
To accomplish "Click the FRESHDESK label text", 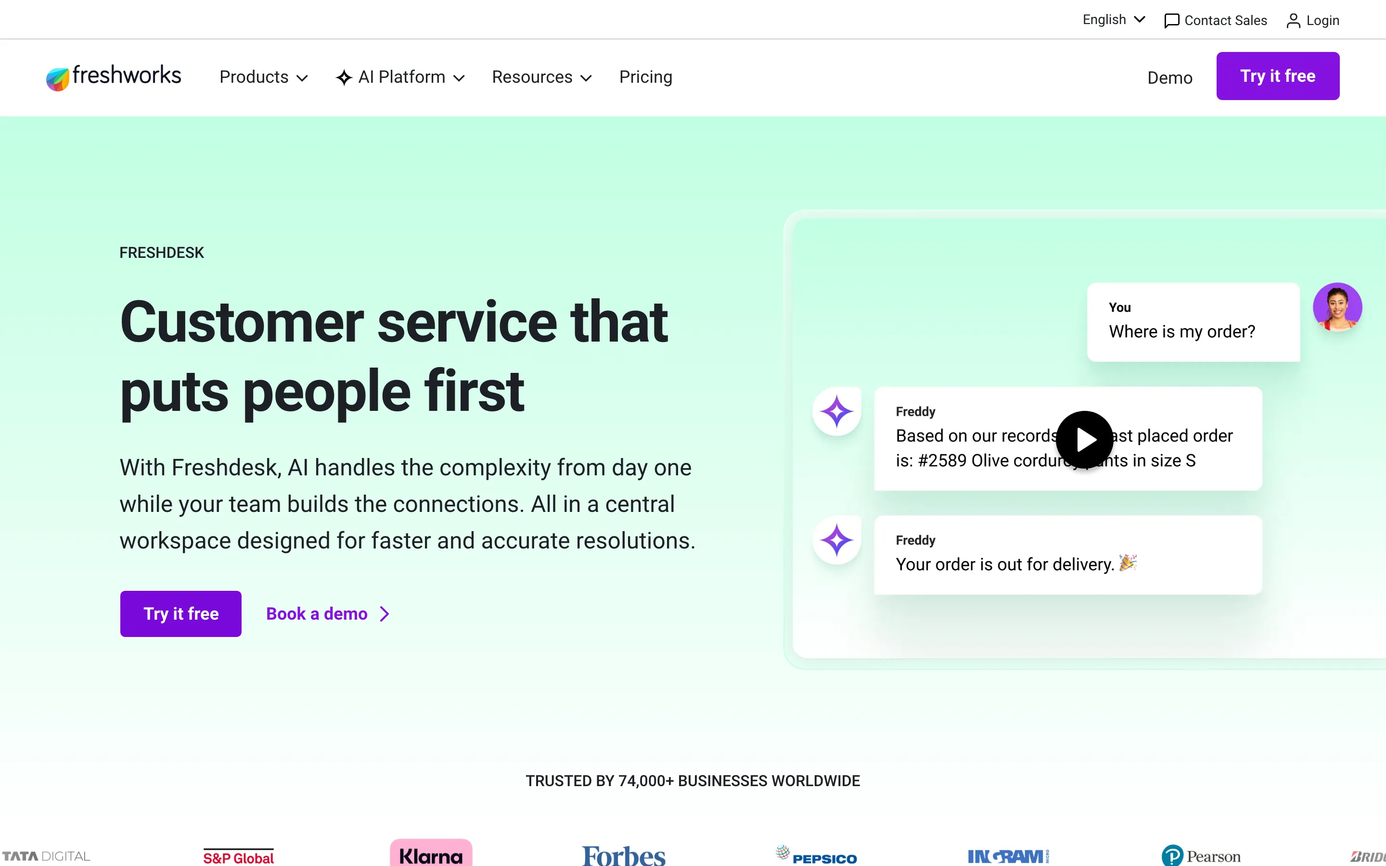I will point(162,253).
